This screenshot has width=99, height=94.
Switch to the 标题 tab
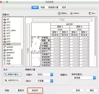43,7
